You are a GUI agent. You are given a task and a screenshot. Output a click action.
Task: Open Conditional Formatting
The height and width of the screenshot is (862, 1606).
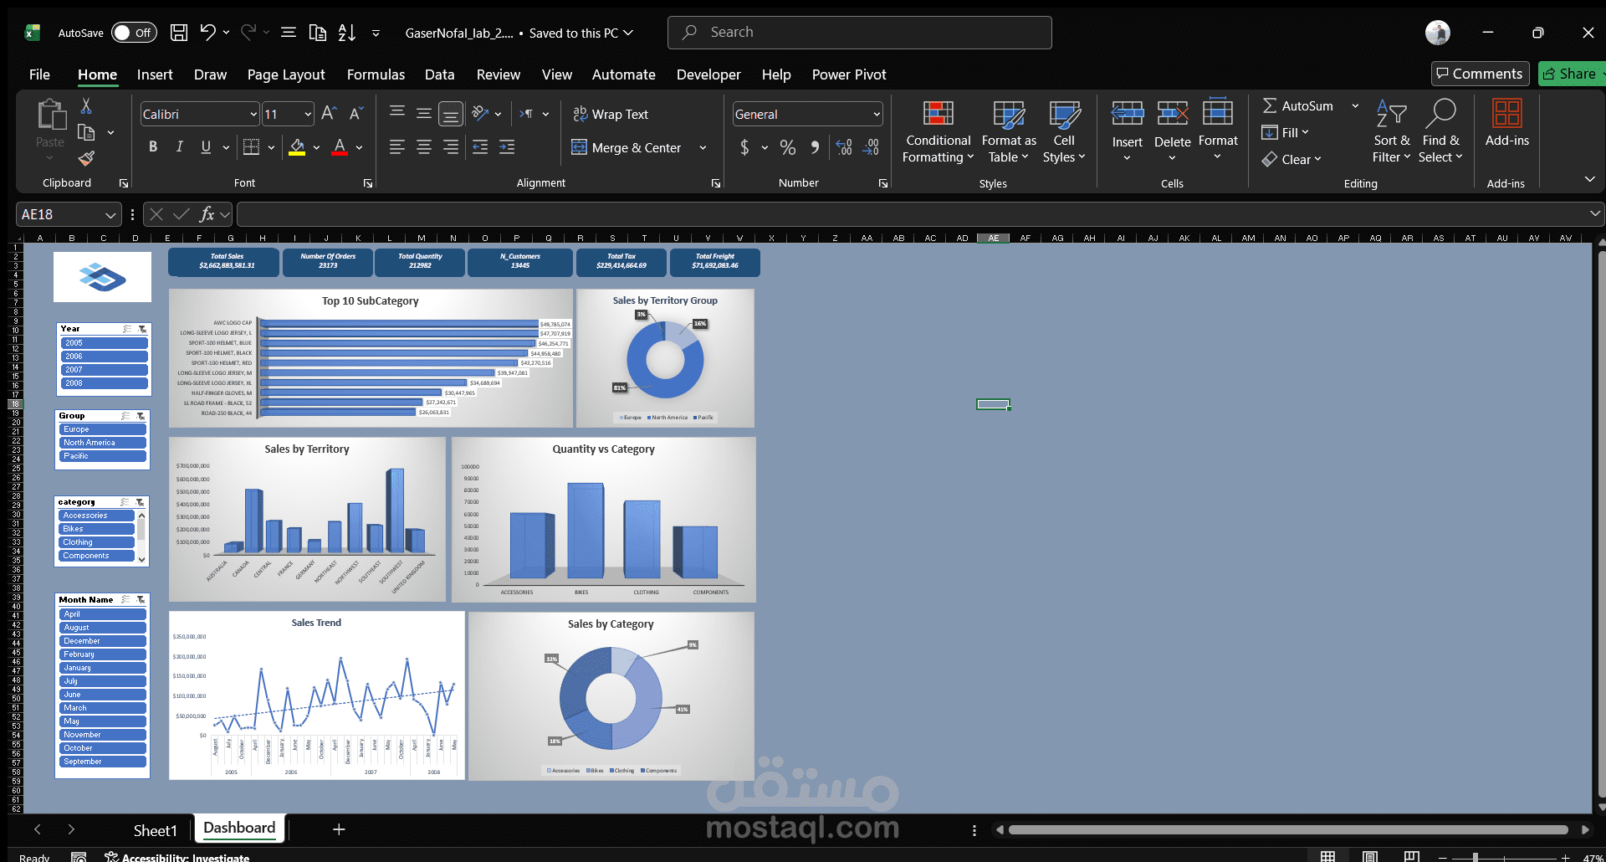click(938, 132)
